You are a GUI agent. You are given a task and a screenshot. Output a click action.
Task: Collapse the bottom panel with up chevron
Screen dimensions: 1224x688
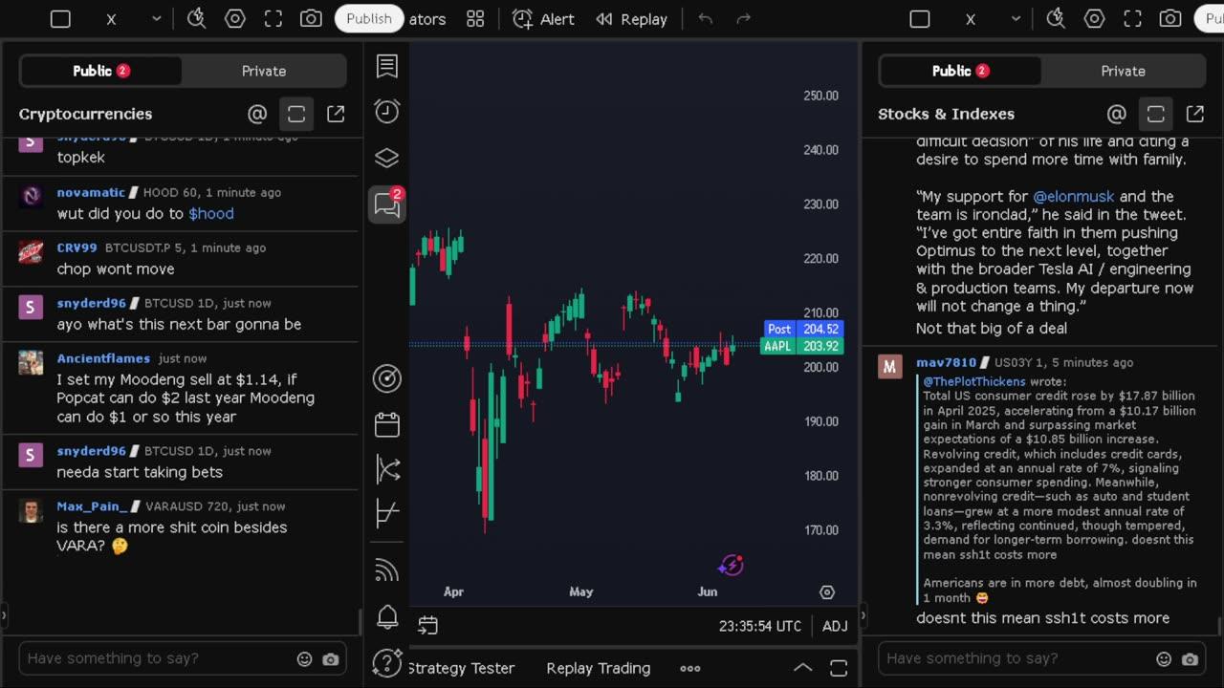click(x=803, y=668)
